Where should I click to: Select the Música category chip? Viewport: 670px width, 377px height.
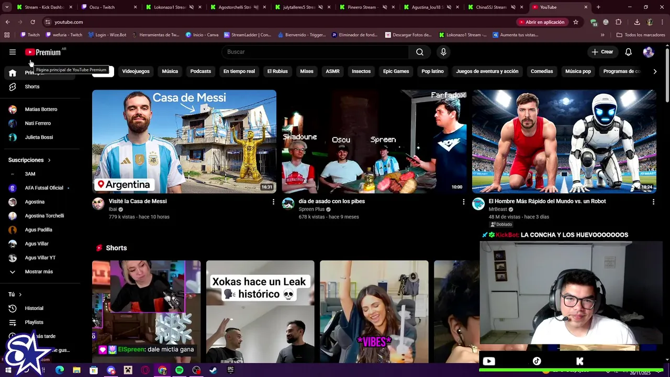coord(170,71)
